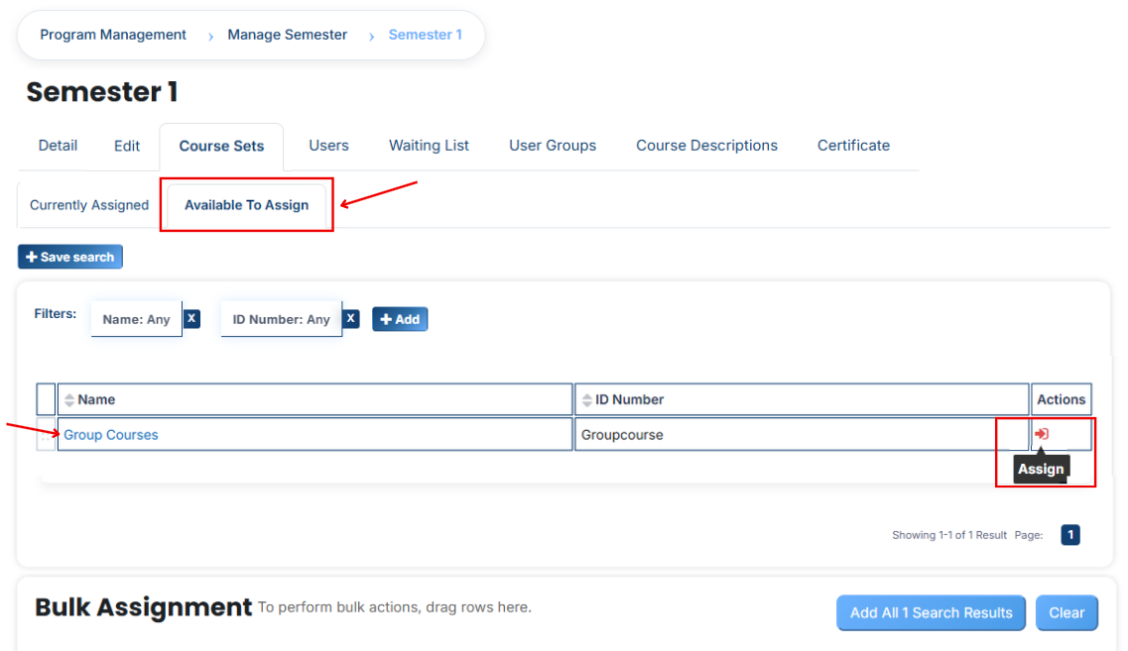Open the Course Descriptions tab
This screenshot has height=651, width=1128.
(x=706, y=146)
